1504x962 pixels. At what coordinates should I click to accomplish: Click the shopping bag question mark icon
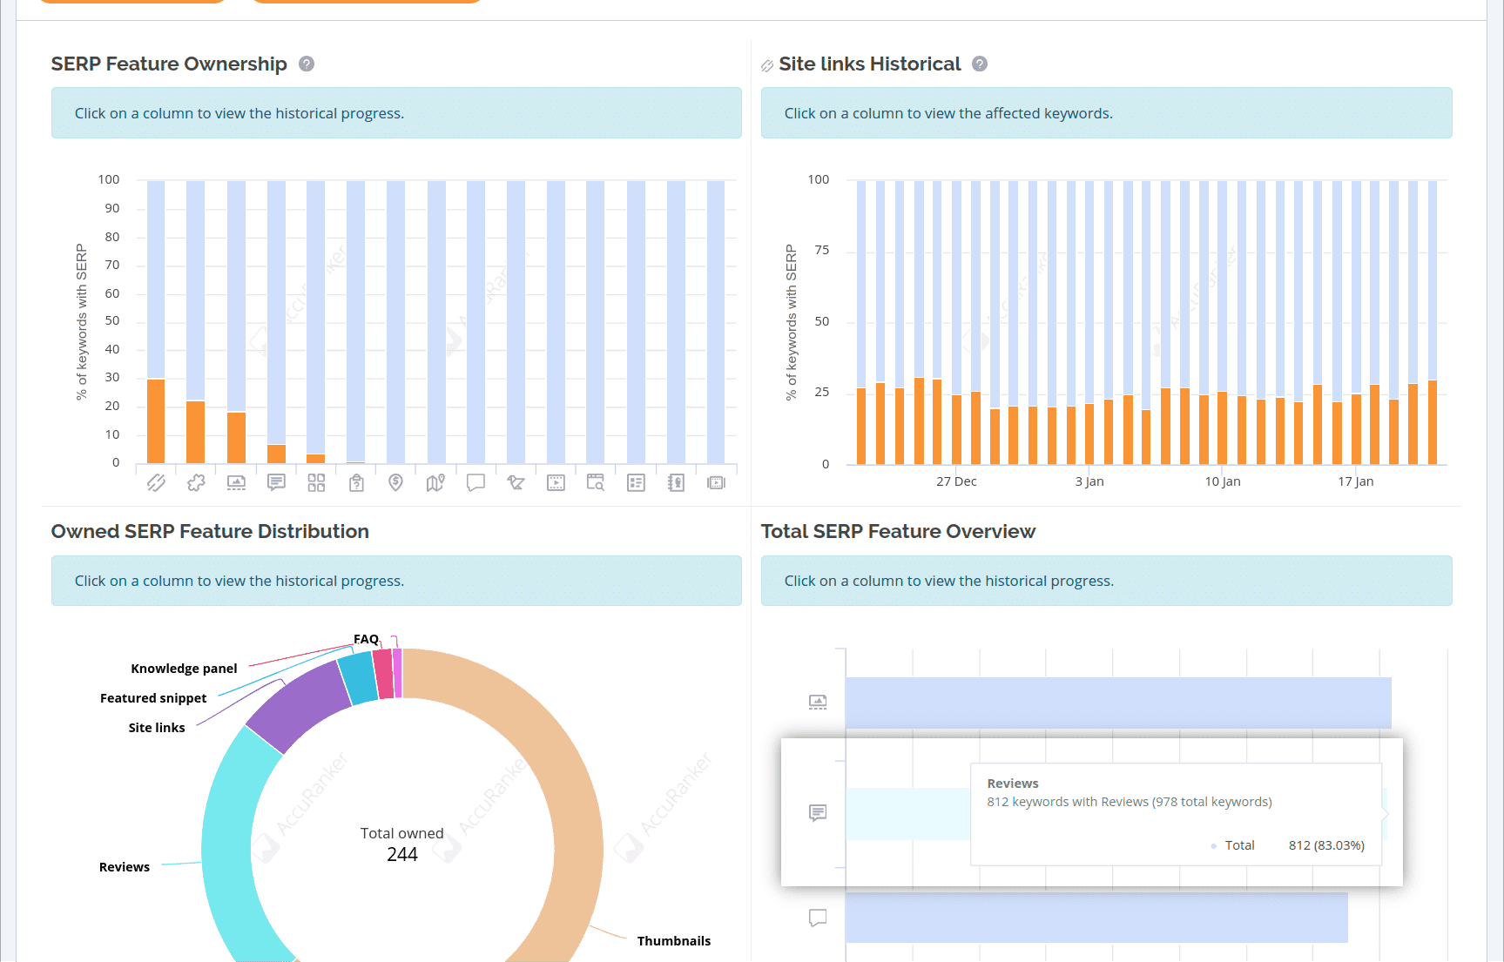[x=356, y=482]
